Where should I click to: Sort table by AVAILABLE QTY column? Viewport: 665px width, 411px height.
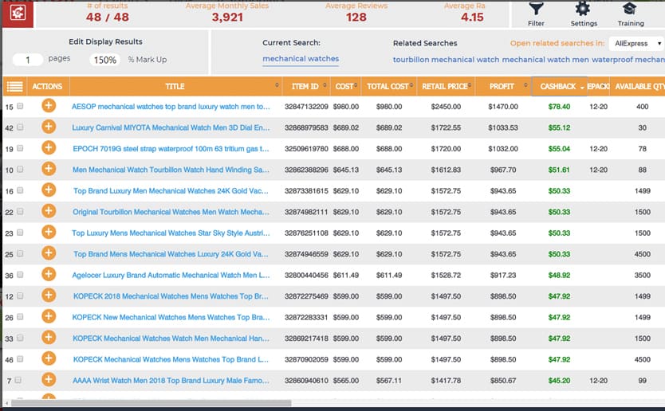tap(638, 87)
